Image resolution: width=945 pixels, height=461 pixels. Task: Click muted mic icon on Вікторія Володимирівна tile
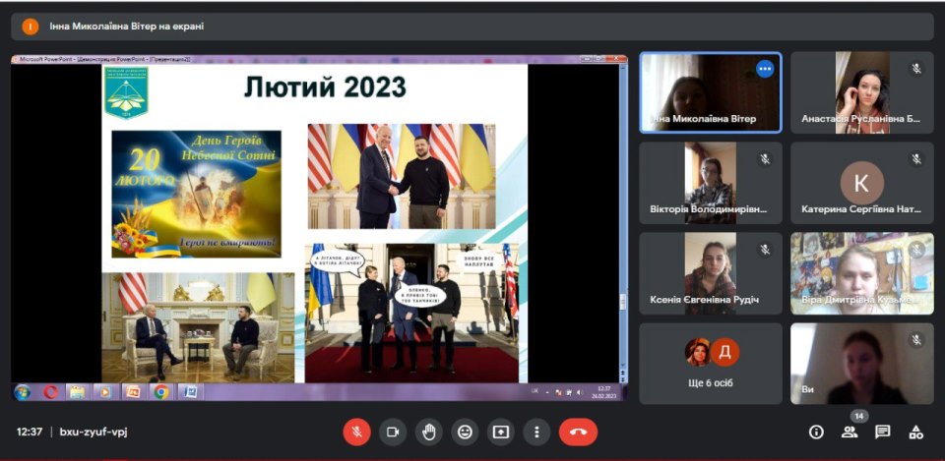[765, 159]
